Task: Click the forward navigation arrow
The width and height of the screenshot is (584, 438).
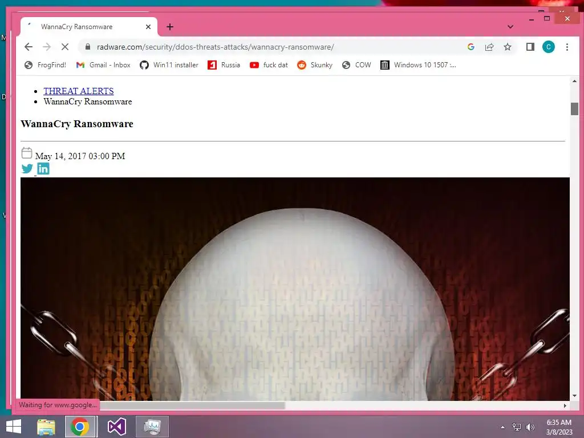Action: [x=47, y=47]
